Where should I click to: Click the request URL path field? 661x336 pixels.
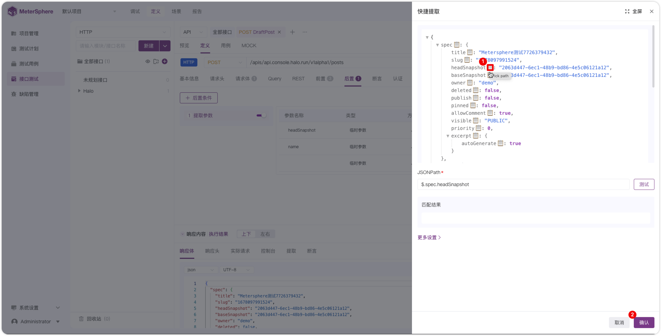(329, 62)
